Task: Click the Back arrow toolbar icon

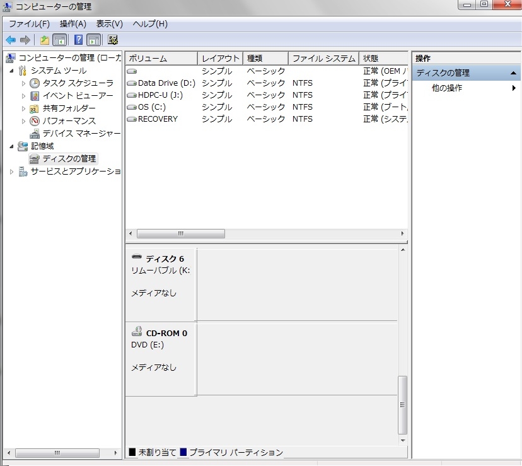Action: (x=11, y=40)
